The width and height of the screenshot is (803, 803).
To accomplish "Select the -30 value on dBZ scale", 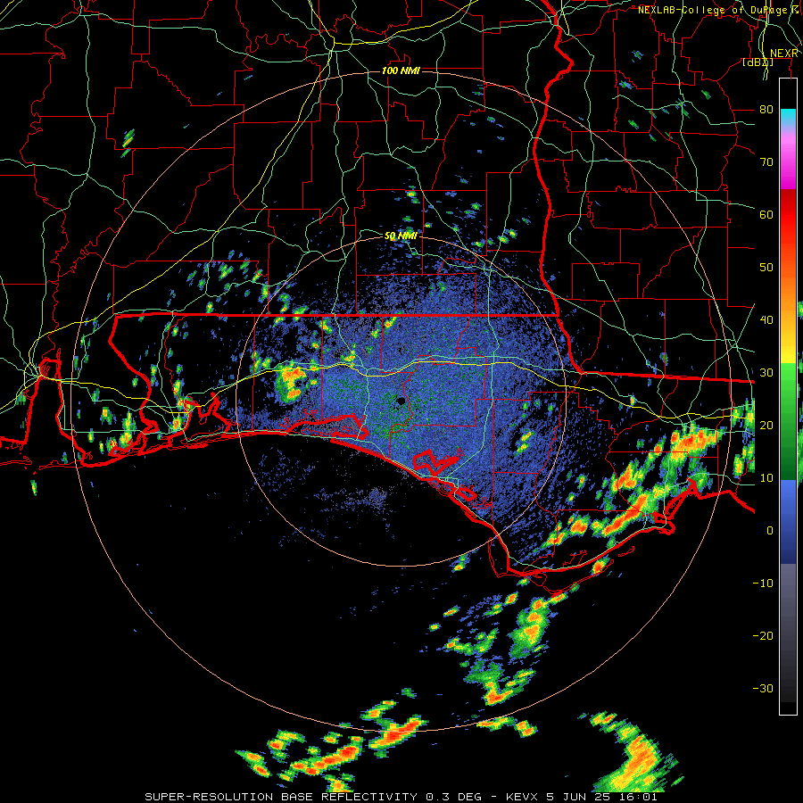I will pos(763,689).
